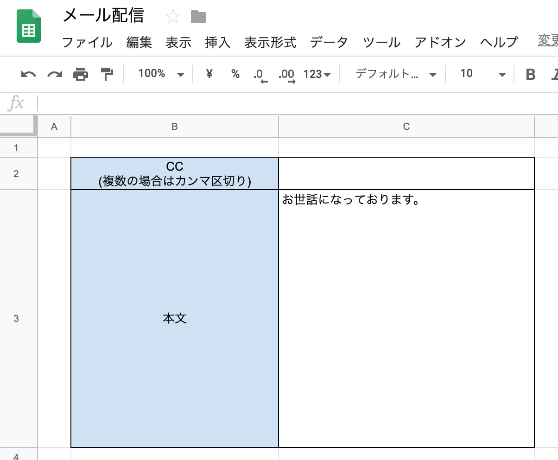Print the spreadsheet
Screen dimensions: 558x460
(x=81, y=74)
